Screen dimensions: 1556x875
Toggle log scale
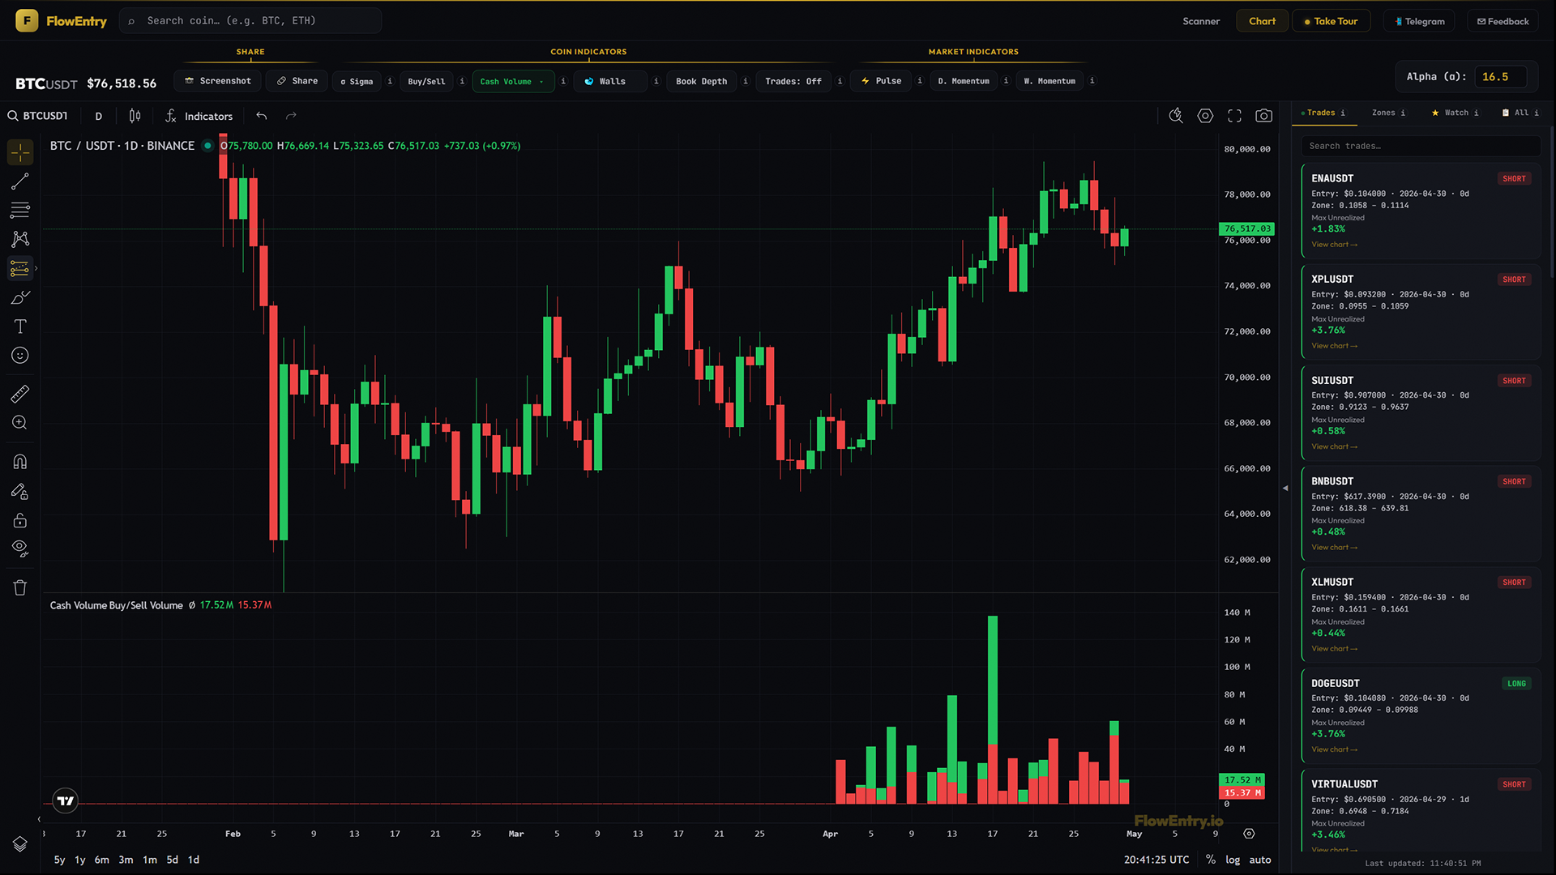pos(1232,860)
